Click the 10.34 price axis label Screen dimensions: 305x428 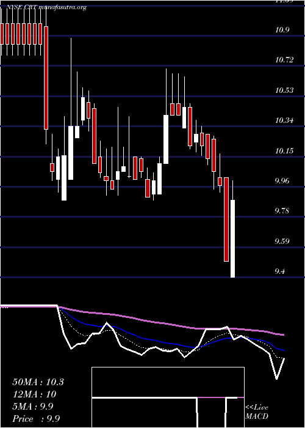tap(285, 120)
